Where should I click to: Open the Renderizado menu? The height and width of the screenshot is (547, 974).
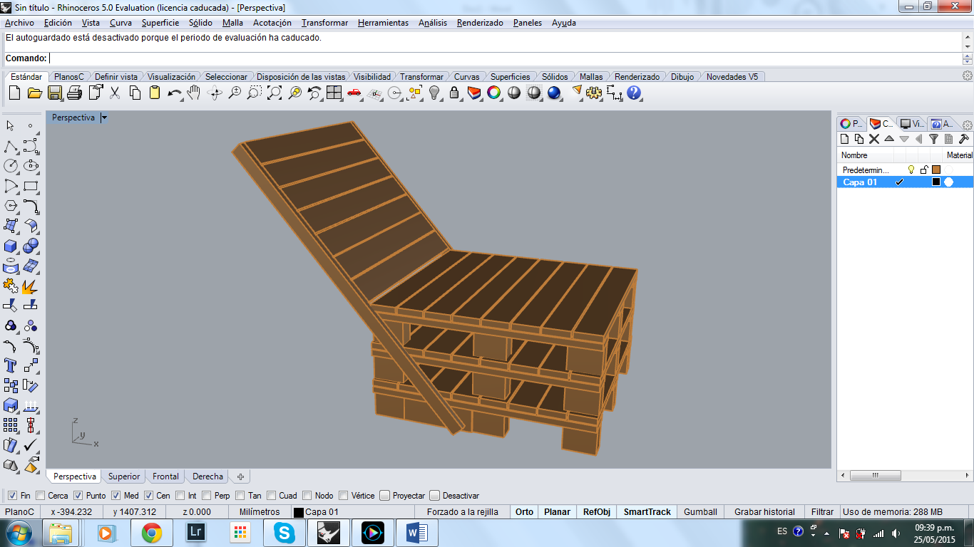(480, 23)
